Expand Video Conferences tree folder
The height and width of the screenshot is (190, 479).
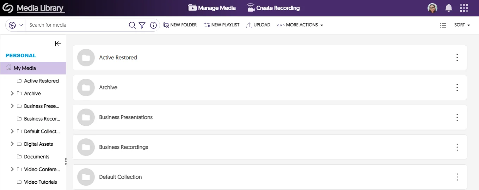(12, 169)
